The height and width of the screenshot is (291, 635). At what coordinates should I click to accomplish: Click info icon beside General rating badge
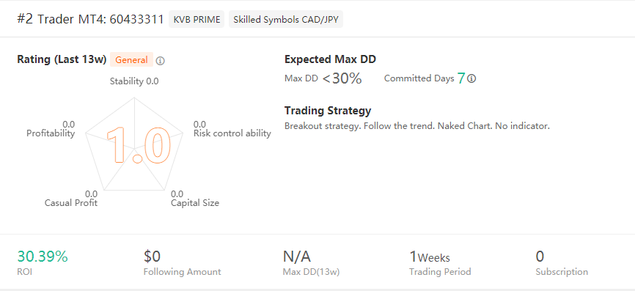tap(161, 61)
